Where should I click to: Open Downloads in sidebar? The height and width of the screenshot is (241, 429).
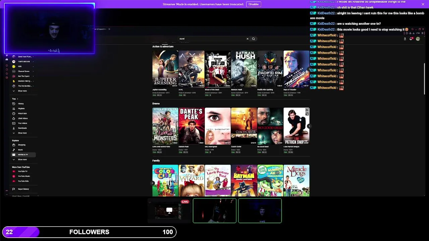(x=23, y=128)
